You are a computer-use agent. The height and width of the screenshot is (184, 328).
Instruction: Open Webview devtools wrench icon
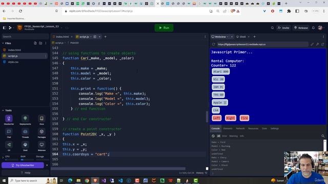coord(317,44)
